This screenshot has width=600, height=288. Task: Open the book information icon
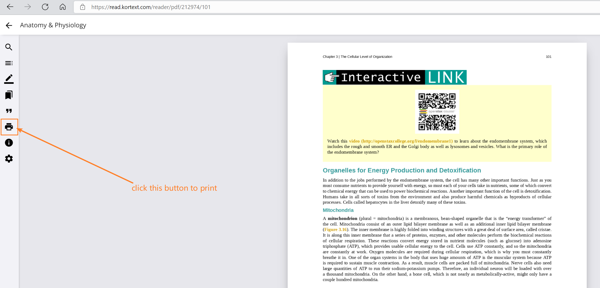[x=9, y=143]
